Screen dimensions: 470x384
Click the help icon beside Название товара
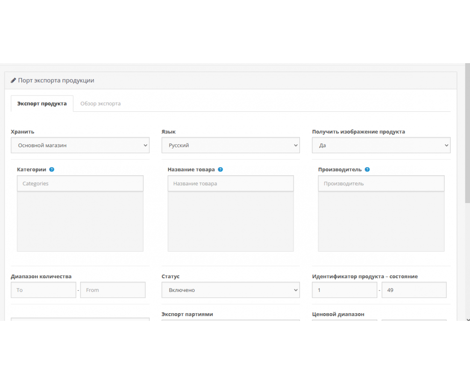(220, 169)
